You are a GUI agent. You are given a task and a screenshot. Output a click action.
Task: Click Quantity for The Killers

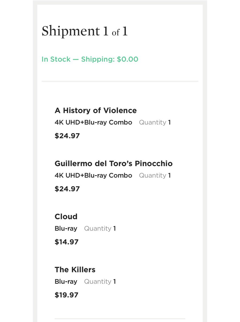click(100, 282)
